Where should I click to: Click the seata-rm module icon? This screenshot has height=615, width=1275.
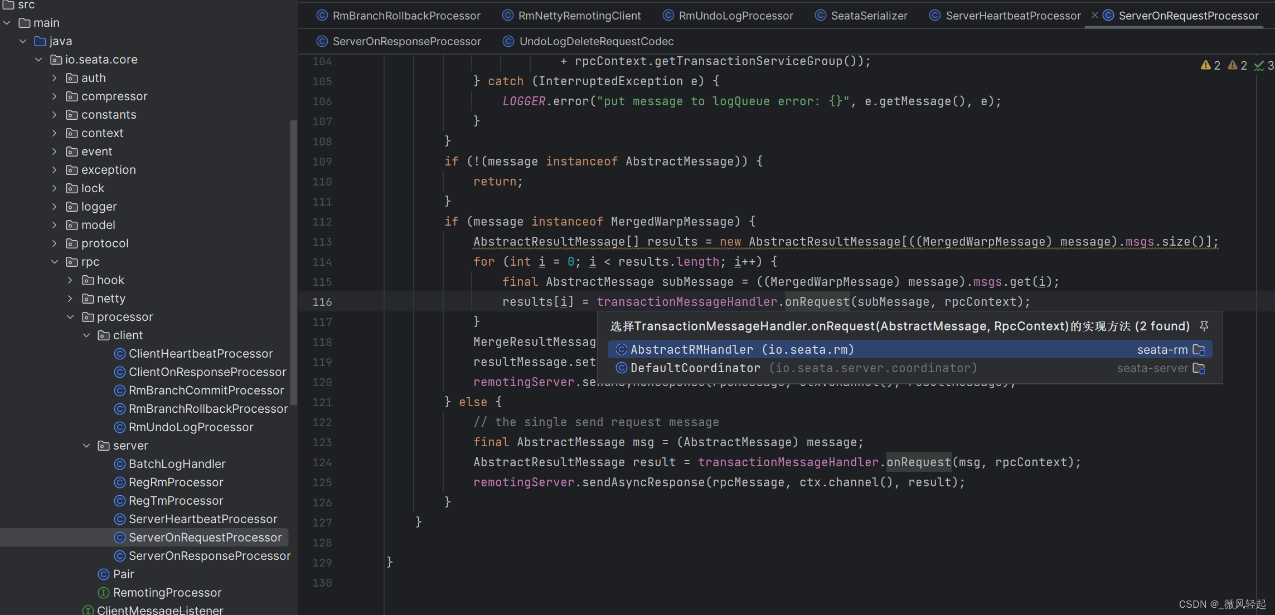pyautogui.click(x=1199, y=350)
